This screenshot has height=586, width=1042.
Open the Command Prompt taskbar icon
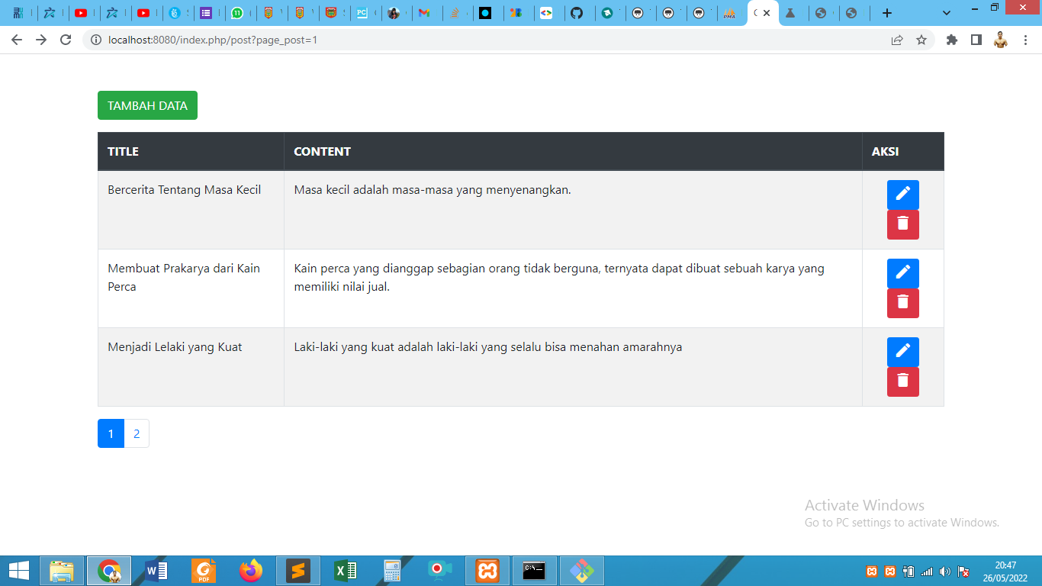[534, 571]
